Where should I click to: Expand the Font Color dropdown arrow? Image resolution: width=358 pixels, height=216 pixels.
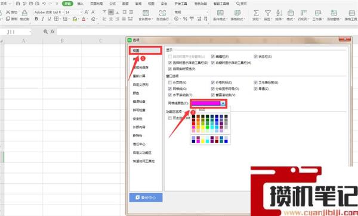pyautogui.click(x=87, y=20)
